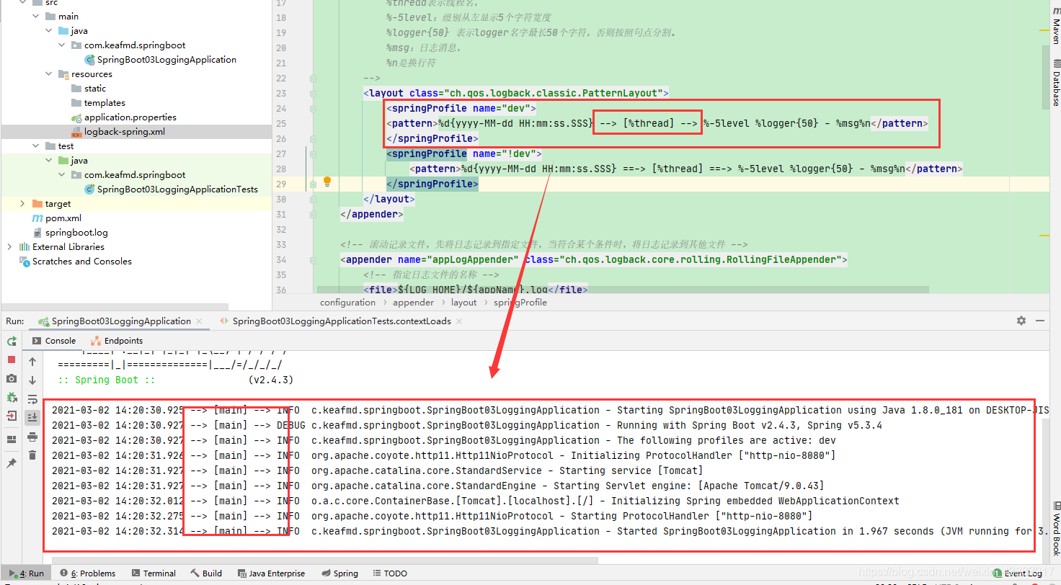Screen dimensions: 1061x585
Task: Click the appender breadcrumb
Action: 413,303
